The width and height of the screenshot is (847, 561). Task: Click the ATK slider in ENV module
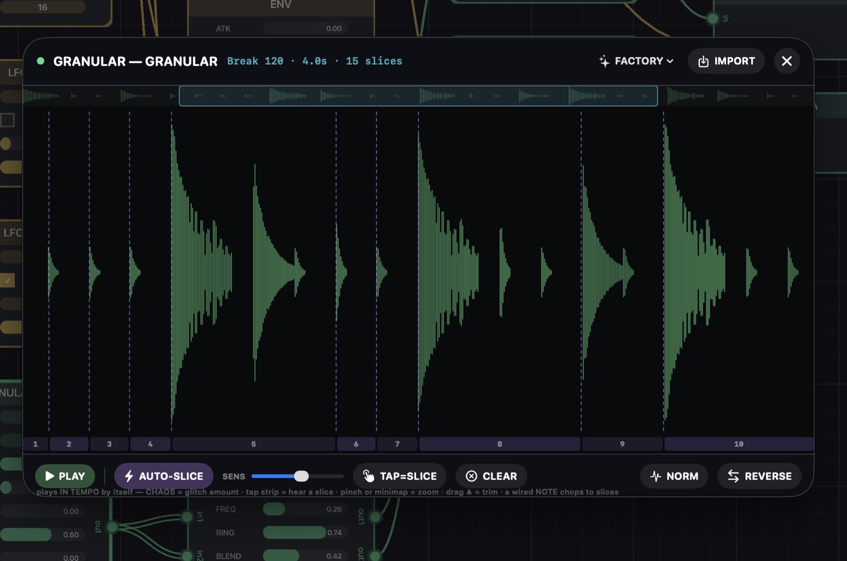[x=305, y=28]
